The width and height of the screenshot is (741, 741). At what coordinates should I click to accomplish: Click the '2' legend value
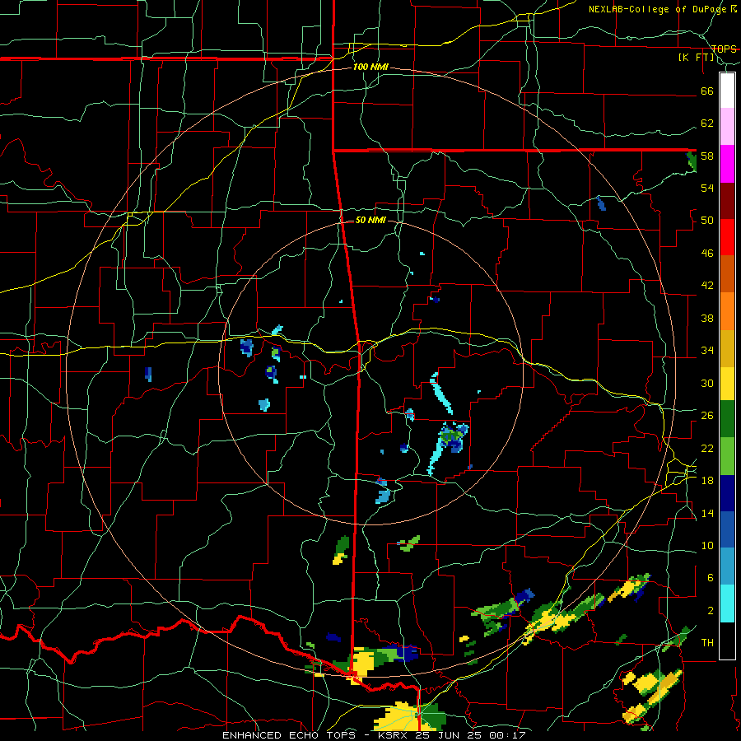(x=711, y=611)
